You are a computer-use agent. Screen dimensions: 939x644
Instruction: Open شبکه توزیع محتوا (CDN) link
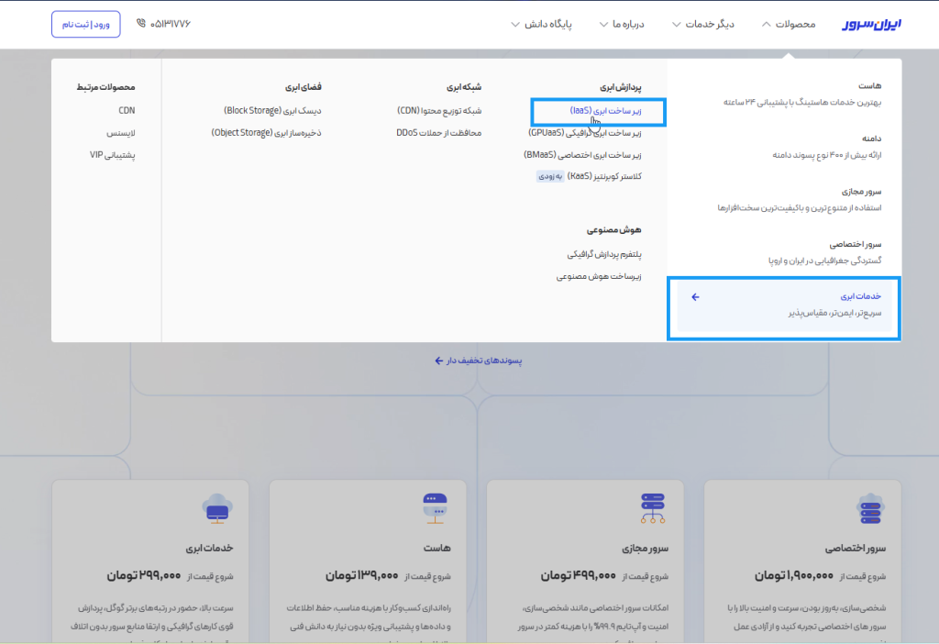point(439,110)
